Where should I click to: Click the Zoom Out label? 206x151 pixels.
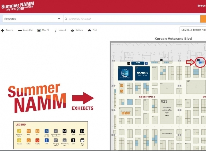click(28, 30)
